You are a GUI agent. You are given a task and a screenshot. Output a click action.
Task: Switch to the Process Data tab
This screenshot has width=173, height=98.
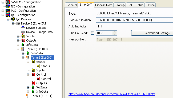(104, 5)
